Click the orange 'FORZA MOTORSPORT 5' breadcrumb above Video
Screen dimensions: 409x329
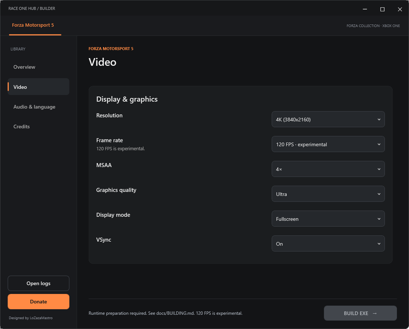pyautogui.click(x=111, y=49)
